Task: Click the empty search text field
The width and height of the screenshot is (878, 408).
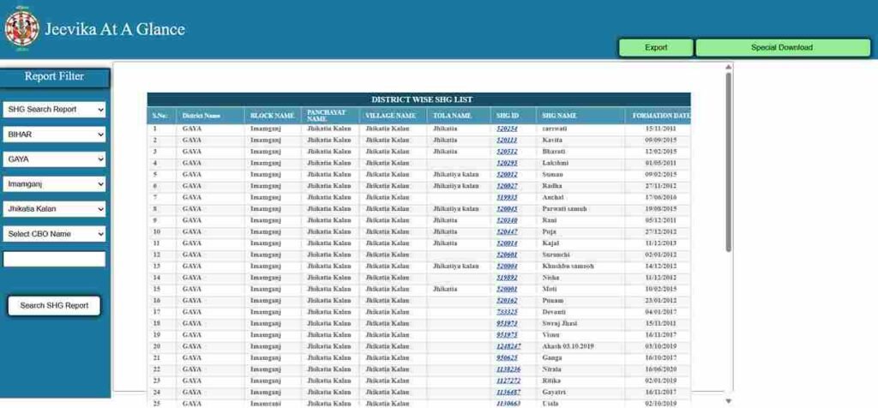Action: [54, 259]
